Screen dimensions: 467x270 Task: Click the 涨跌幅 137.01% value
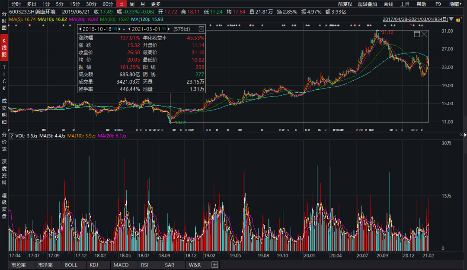(x=130, y=38)
